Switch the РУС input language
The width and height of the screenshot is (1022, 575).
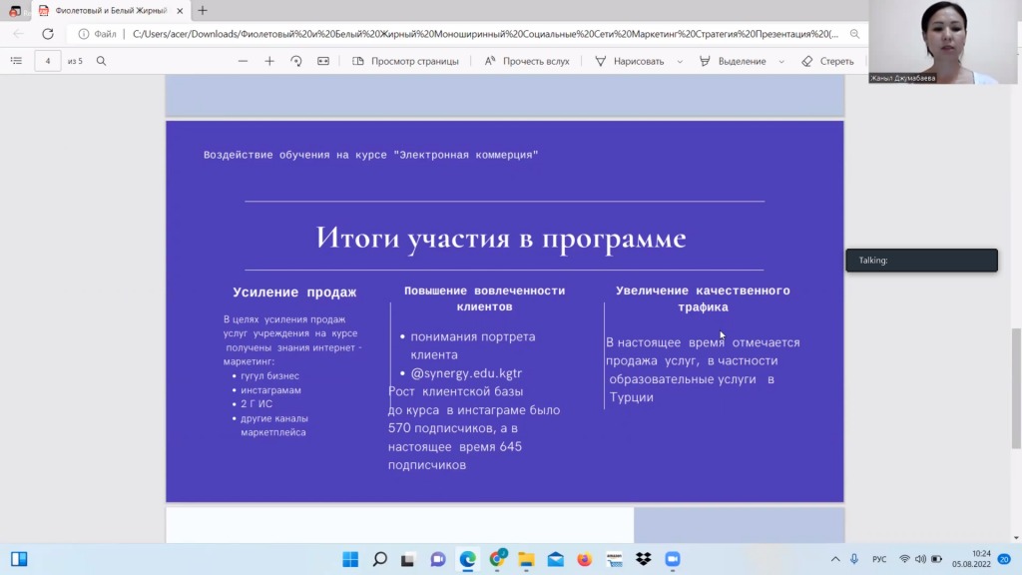879,559
